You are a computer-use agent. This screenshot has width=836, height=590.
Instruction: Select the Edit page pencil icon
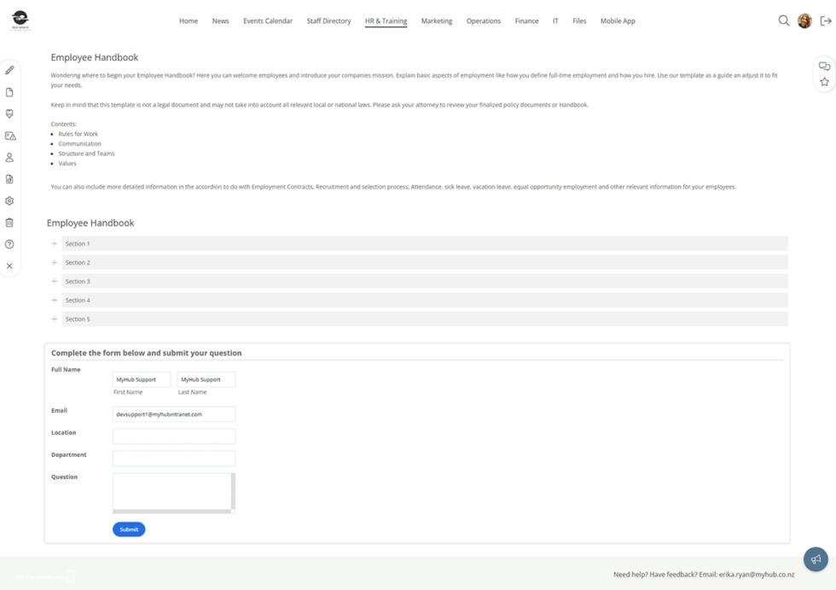tap(9, 69)
